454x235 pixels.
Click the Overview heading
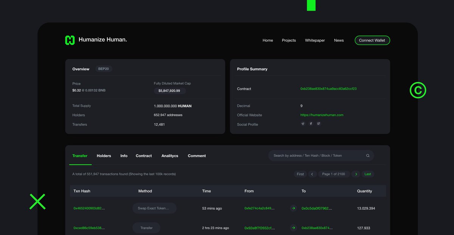(81, 69)
